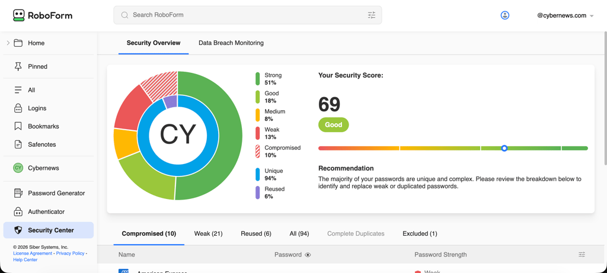This screenshot has width=607, height=273.
Task: Open the Help Center link
Action: coord(25,260)
